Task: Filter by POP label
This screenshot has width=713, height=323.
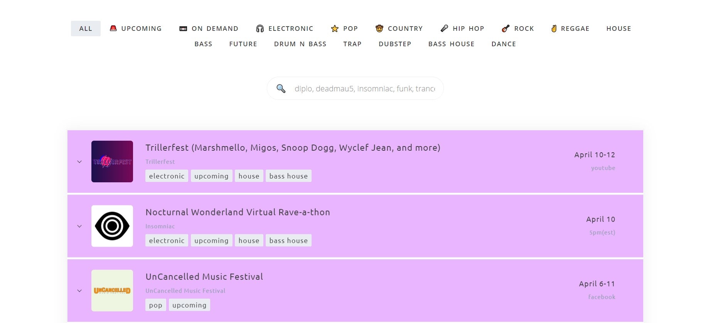Action: point(351,29)
